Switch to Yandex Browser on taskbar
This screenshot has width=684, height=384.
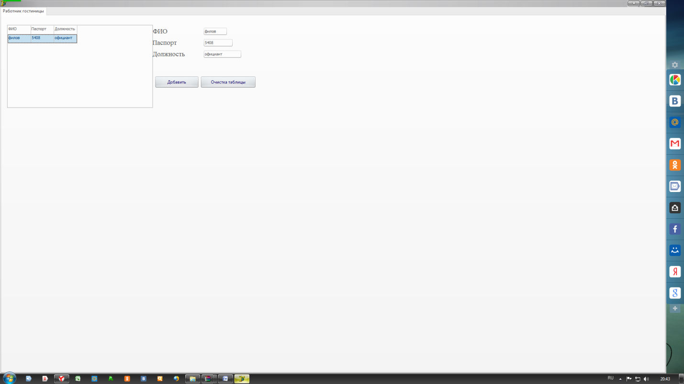pos(61,379)
